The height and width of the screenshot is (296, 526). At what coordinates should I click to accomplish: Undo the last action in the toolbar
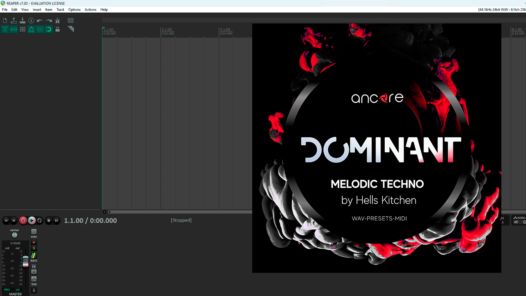point(40,20)
